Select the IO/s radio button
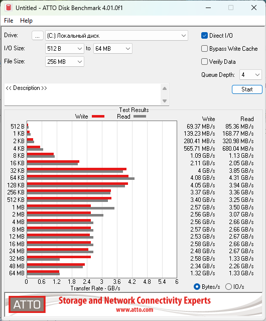 click(228, 287)
